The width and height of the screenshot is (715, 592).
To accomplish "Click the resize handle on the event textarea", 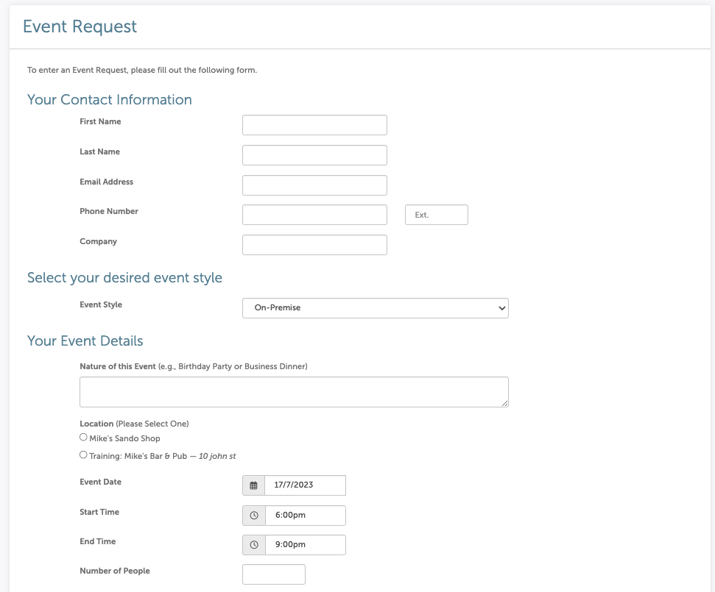I will coord(505,404).
